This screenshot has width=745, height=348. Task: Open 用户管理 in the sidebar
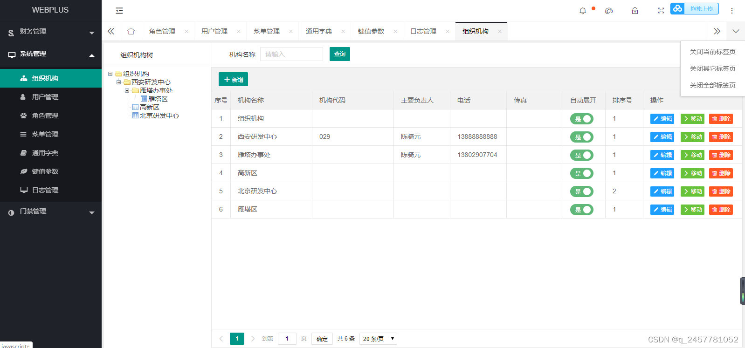coord(51,97)
